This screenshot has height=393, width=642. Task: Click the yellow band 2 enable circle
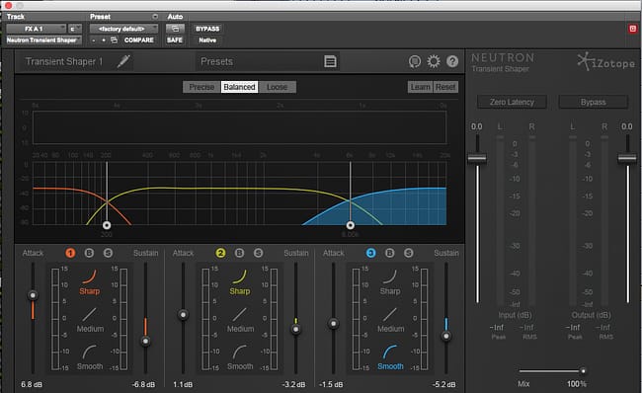pos(220,253)
